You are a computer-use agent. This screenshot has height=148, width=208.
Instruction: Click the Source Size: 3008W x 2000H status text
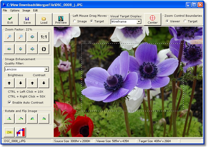(x=72, y=141)
